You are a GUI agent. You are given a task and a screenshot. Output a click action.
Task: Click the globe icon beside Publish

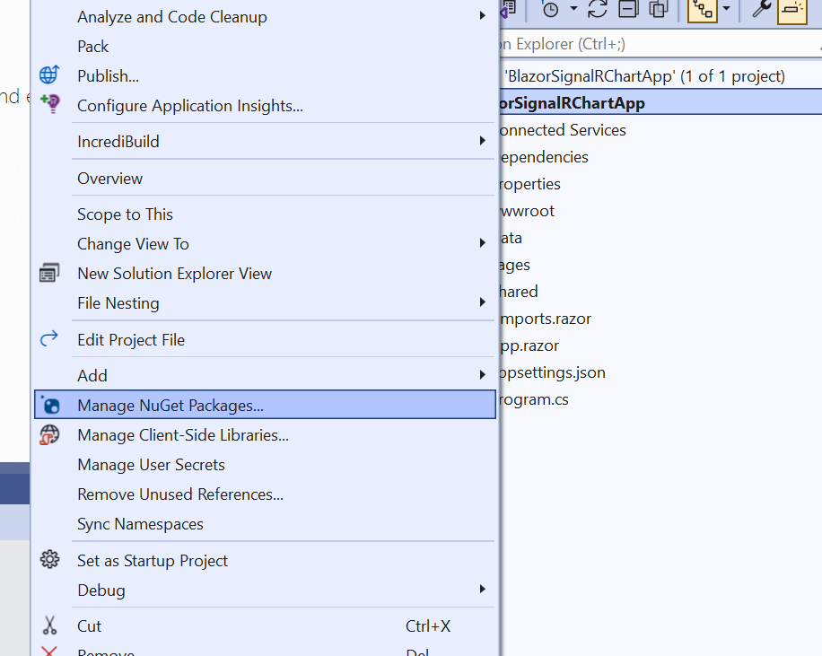(49, 75)
